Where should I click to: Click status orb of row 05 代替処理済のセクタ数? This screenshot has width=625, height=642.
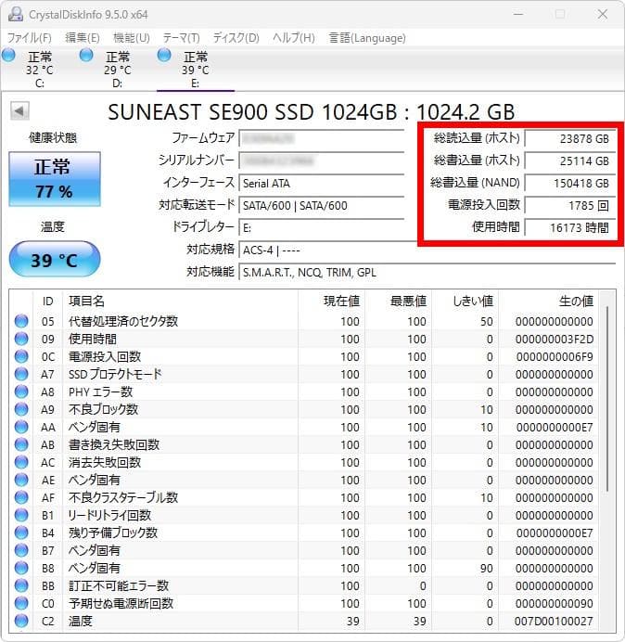tap(21, 321)
